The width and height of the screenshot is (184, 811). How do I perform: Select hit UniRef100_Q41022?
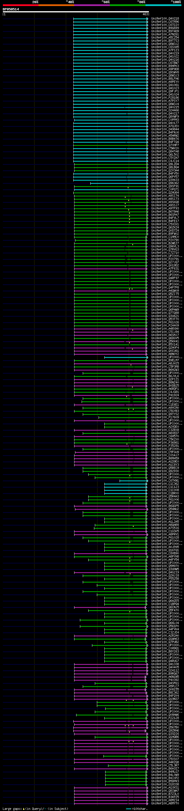pyautogui.click(x=165, y=56)
